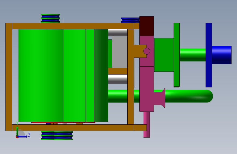
Task: Select the gray rectangular block
Action: coord(120,52)
